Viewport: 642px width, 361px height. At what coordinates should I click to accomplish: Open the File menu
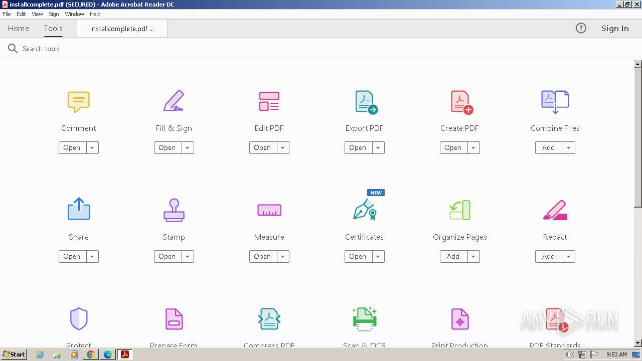tap(7, 14)
